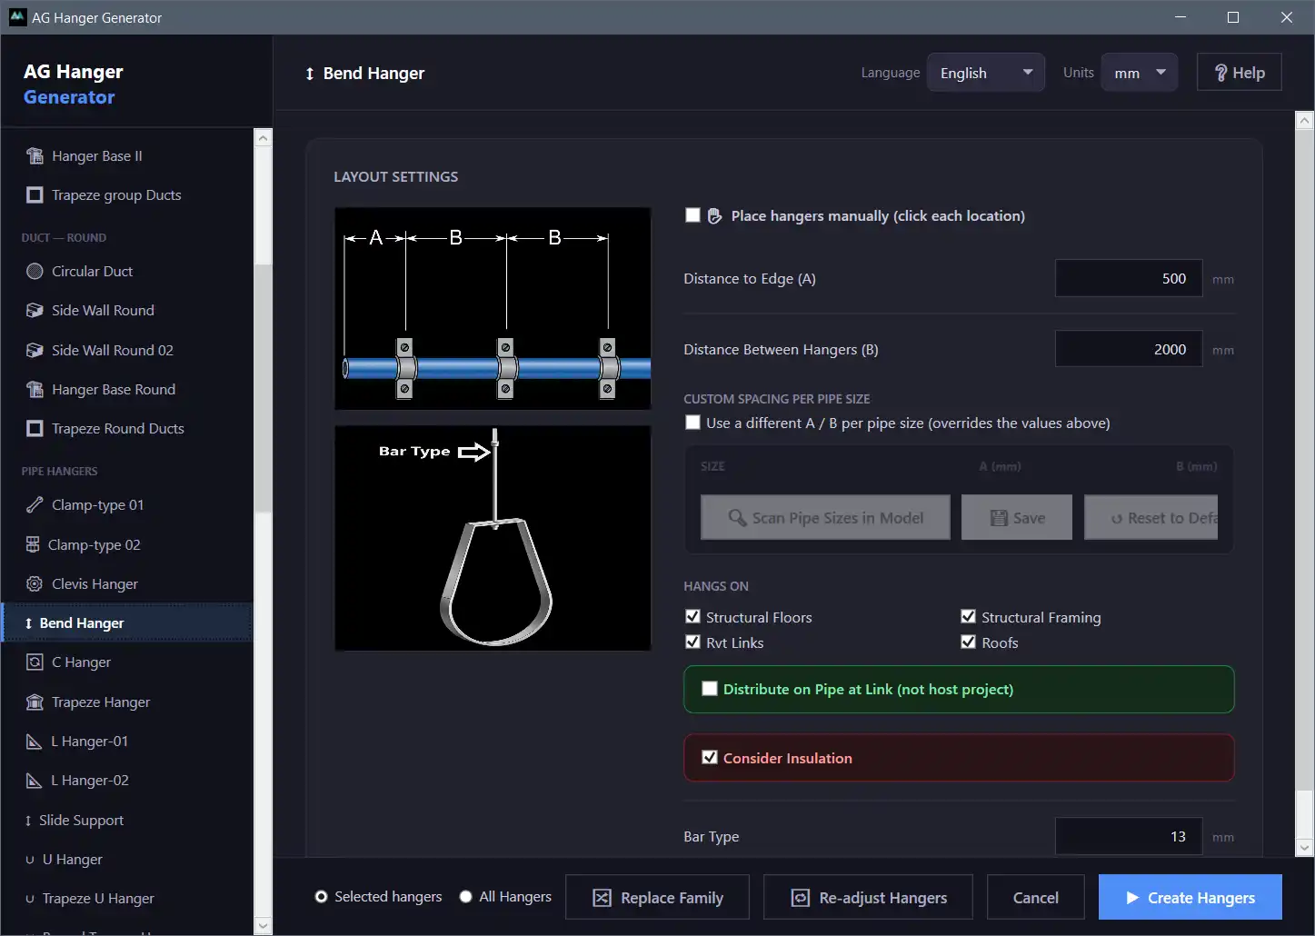Click the Trapeze Hanger icon
The image size is (1315, 936).
[35, 702]
